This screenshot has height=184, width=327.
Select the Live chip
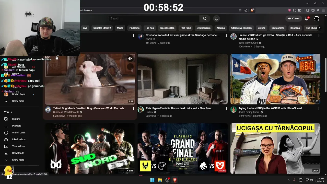[x=85, y=28]
